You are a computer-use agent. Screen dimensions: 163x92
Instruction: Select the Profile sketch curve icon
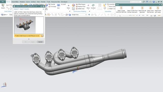[7, 5]
